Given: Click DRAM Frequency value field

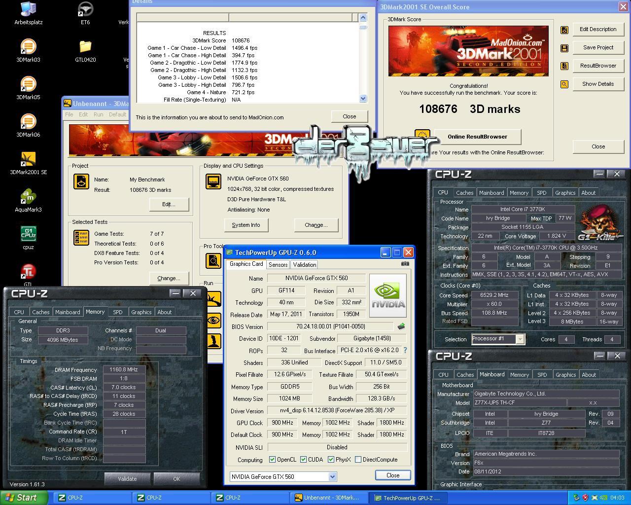Looking at the screenshot, I should pos(124,370).
